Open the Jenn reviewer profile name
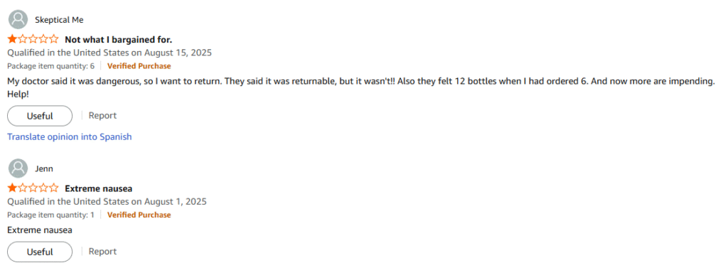 click(44, 168)
